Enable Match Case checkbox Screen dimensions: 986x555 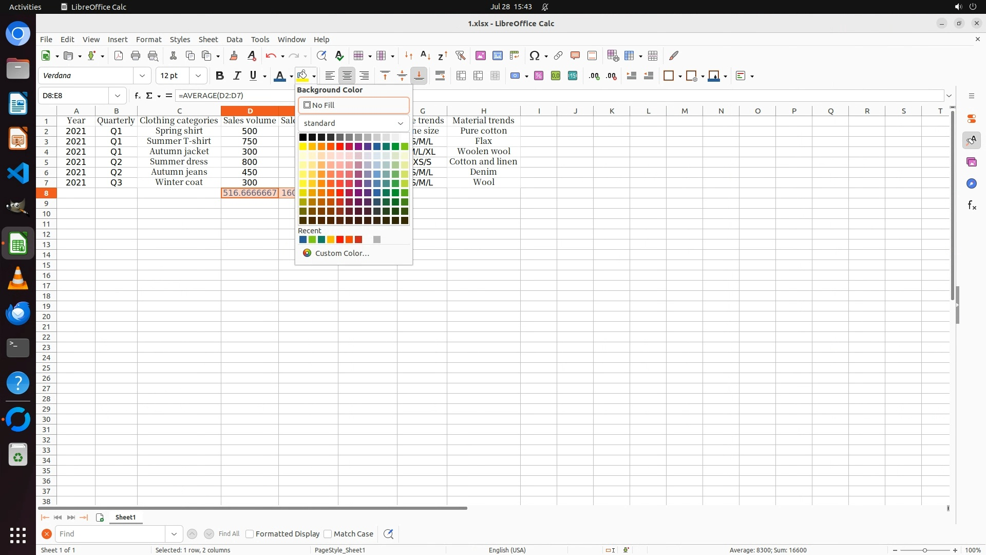pos(328,534)
